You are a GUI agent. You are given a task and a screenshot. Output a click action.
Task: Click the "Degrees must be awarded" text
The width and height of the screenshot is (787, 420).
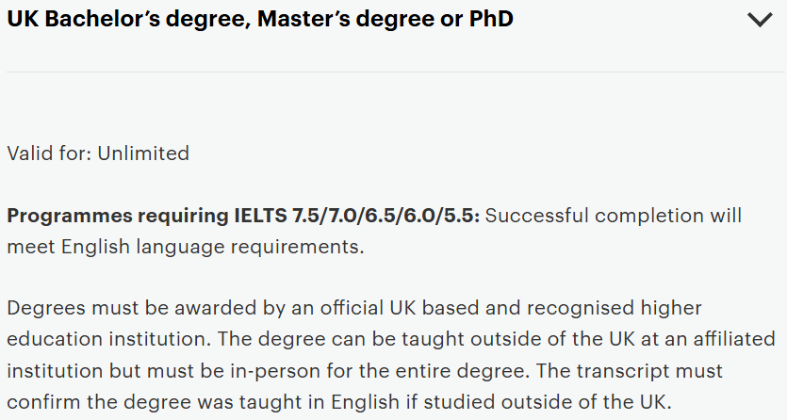117,309
